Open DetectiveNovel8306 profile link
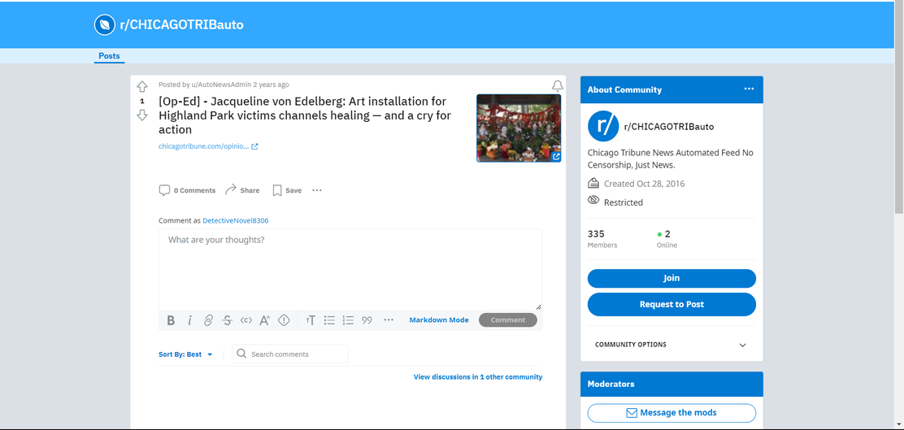904x430 pixels. click(235, 220)
